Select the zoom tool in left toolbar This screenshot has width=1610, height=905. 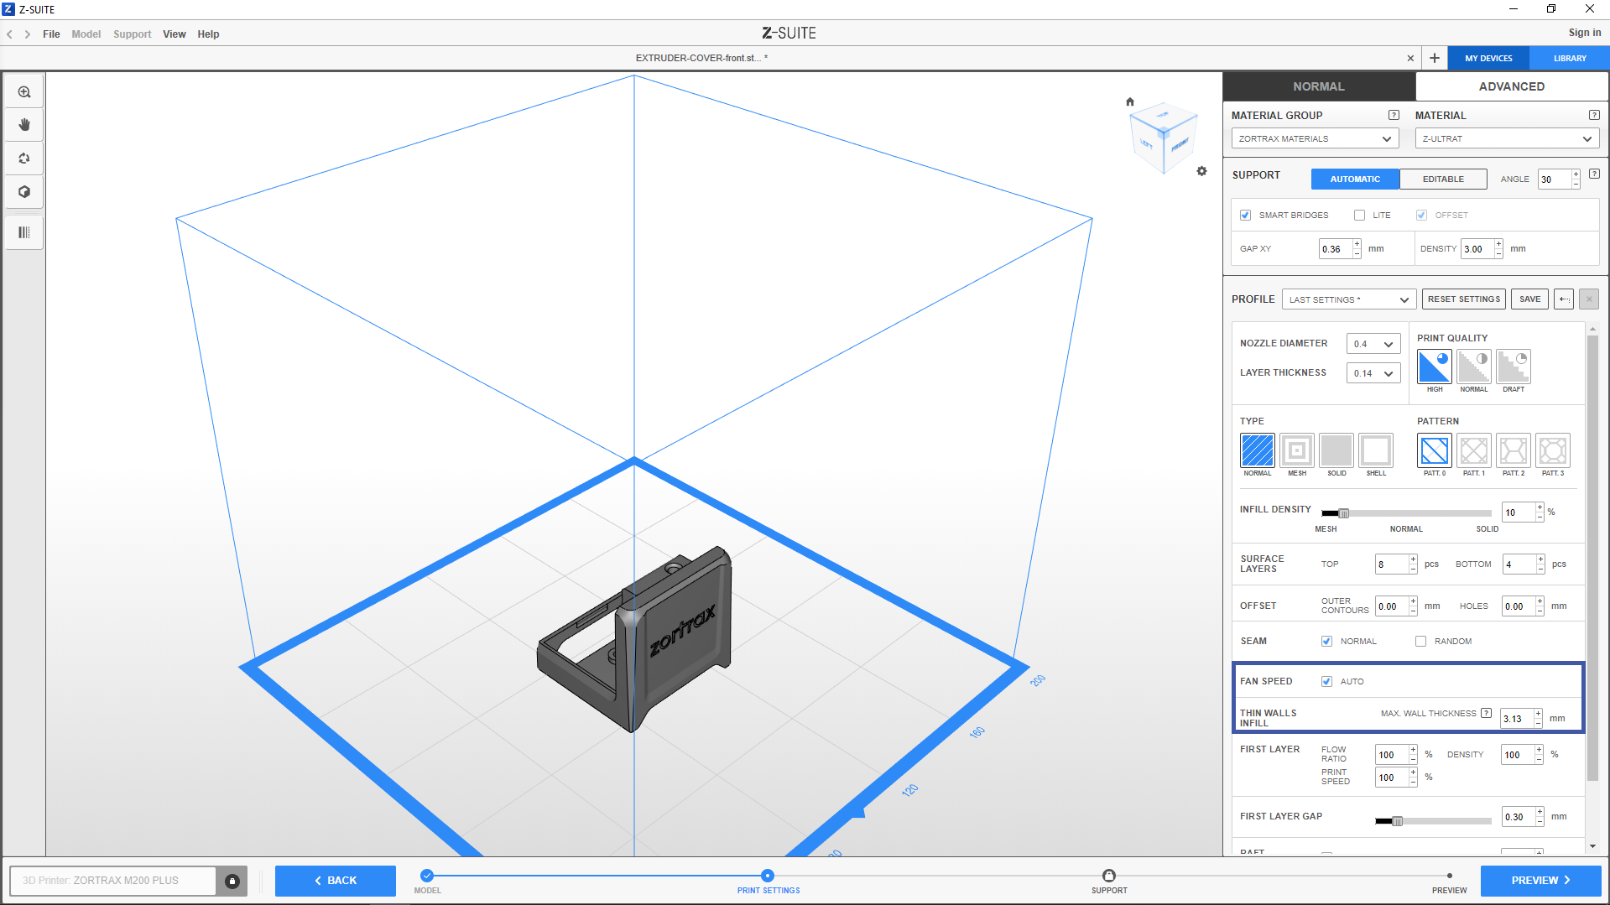(x=24, y=92)
